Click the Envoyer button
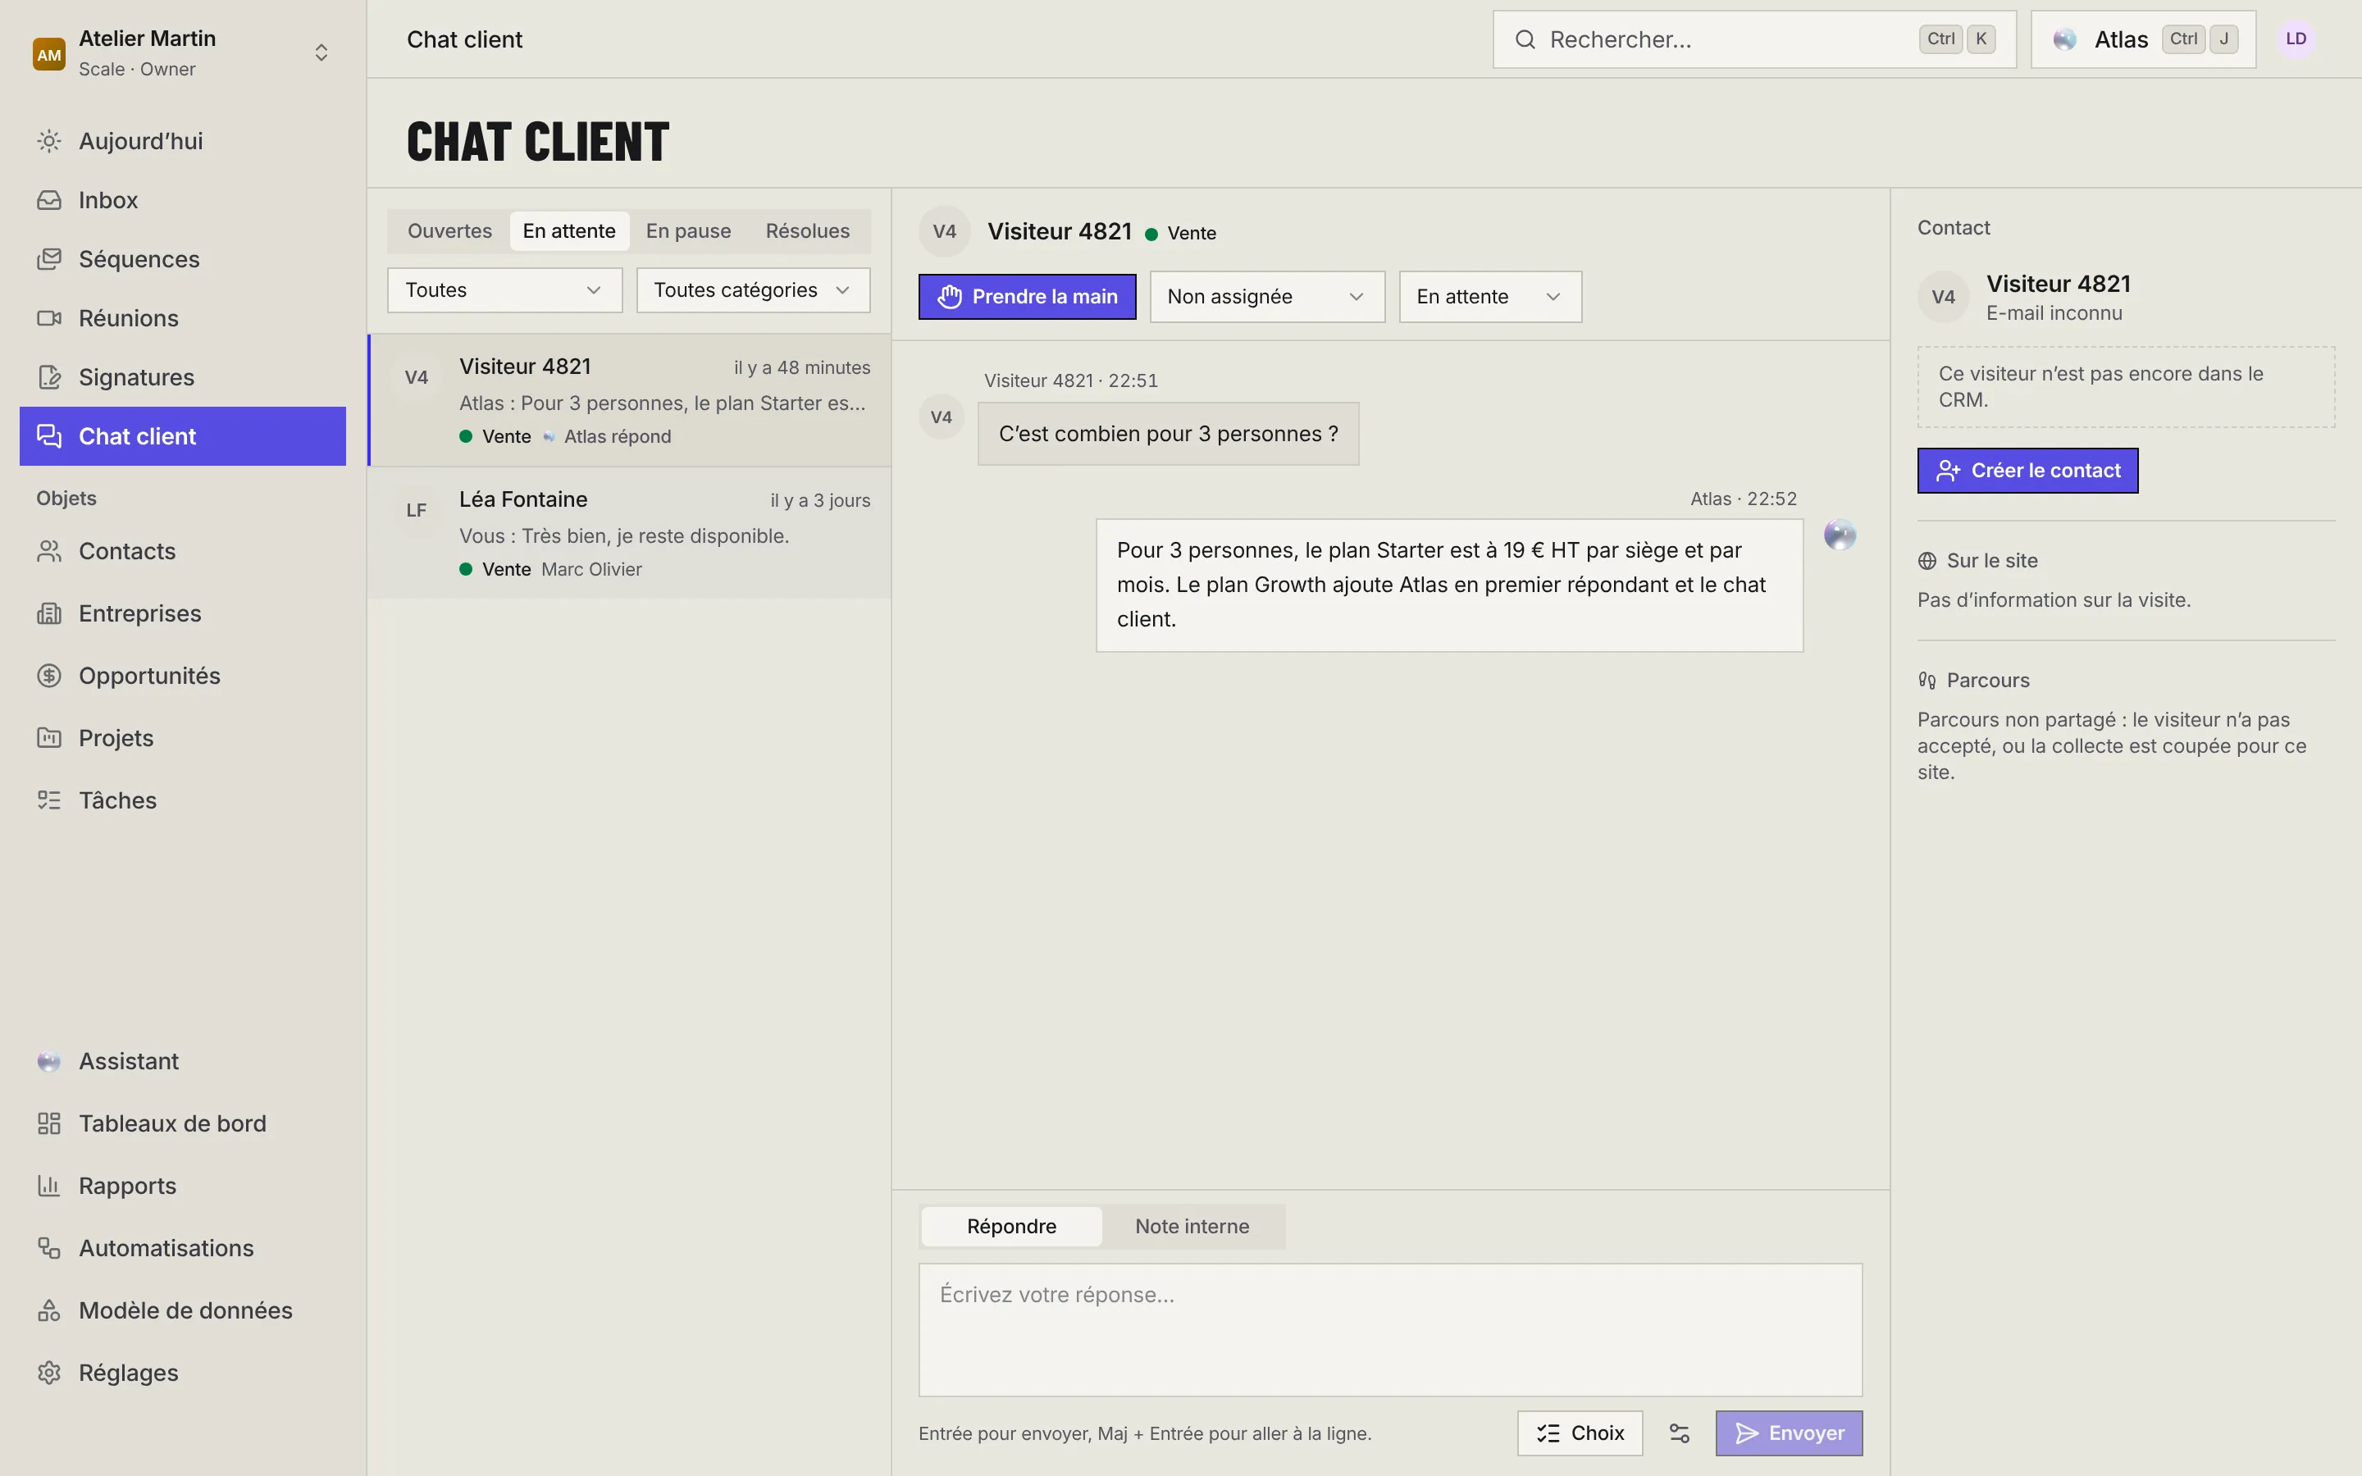 (x=1789, y=1433)
